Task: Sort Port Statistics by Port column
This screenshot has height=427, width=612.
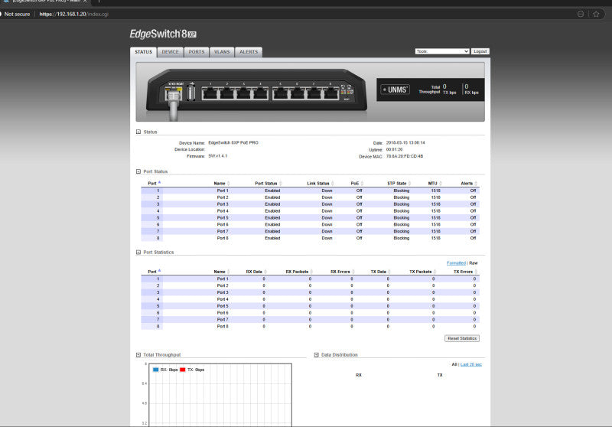Action: pos(154,271)
